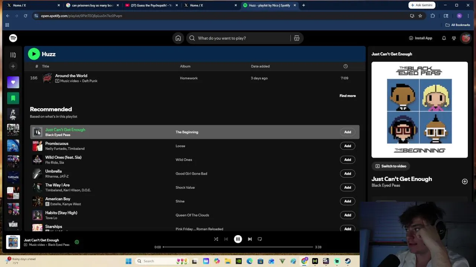Toggle repeat in the player bar
Image resolution: width=476 pixels, height=267 pixels.
[x=260, y=239]
